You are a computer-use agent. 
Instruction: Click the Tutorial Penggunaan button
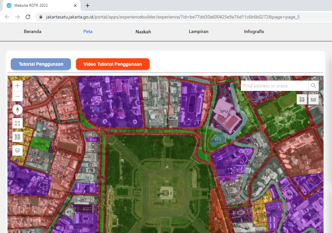pos(41,64)
